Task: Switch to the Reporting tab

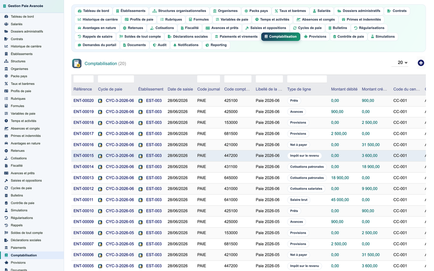Action: coord(216,45)
